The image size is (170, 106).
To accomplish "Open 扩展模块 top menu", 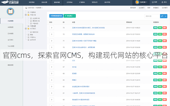I will pos(82,2).
